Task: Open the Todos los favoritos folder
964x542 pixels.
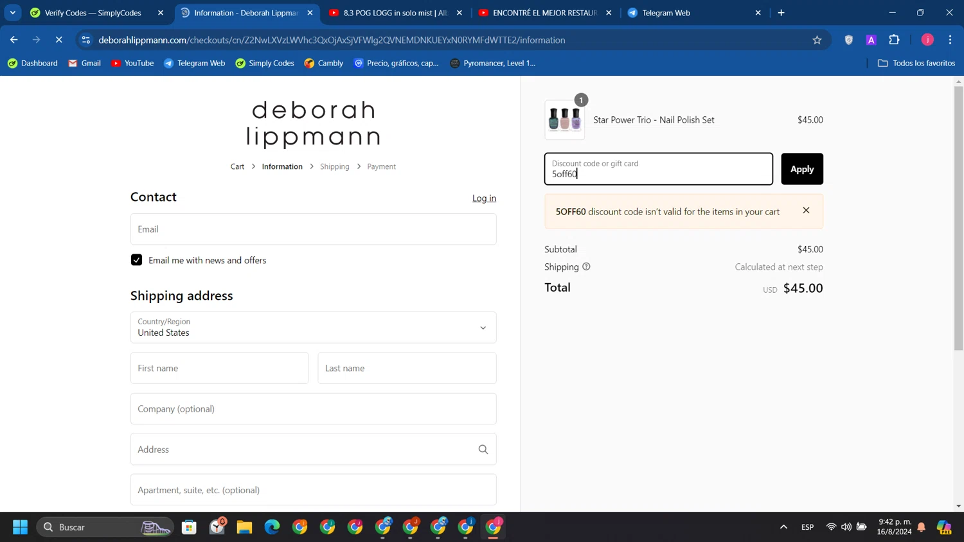Action: click(916, 63)
